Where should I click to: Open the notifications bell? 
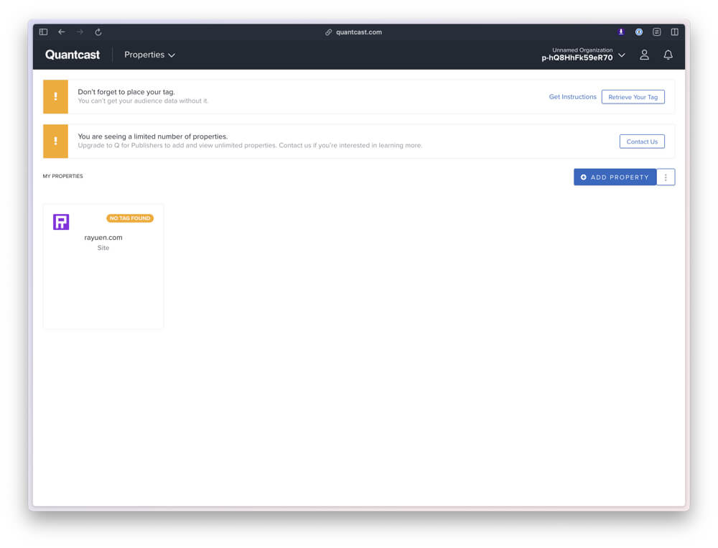click(x=668, y=55)
